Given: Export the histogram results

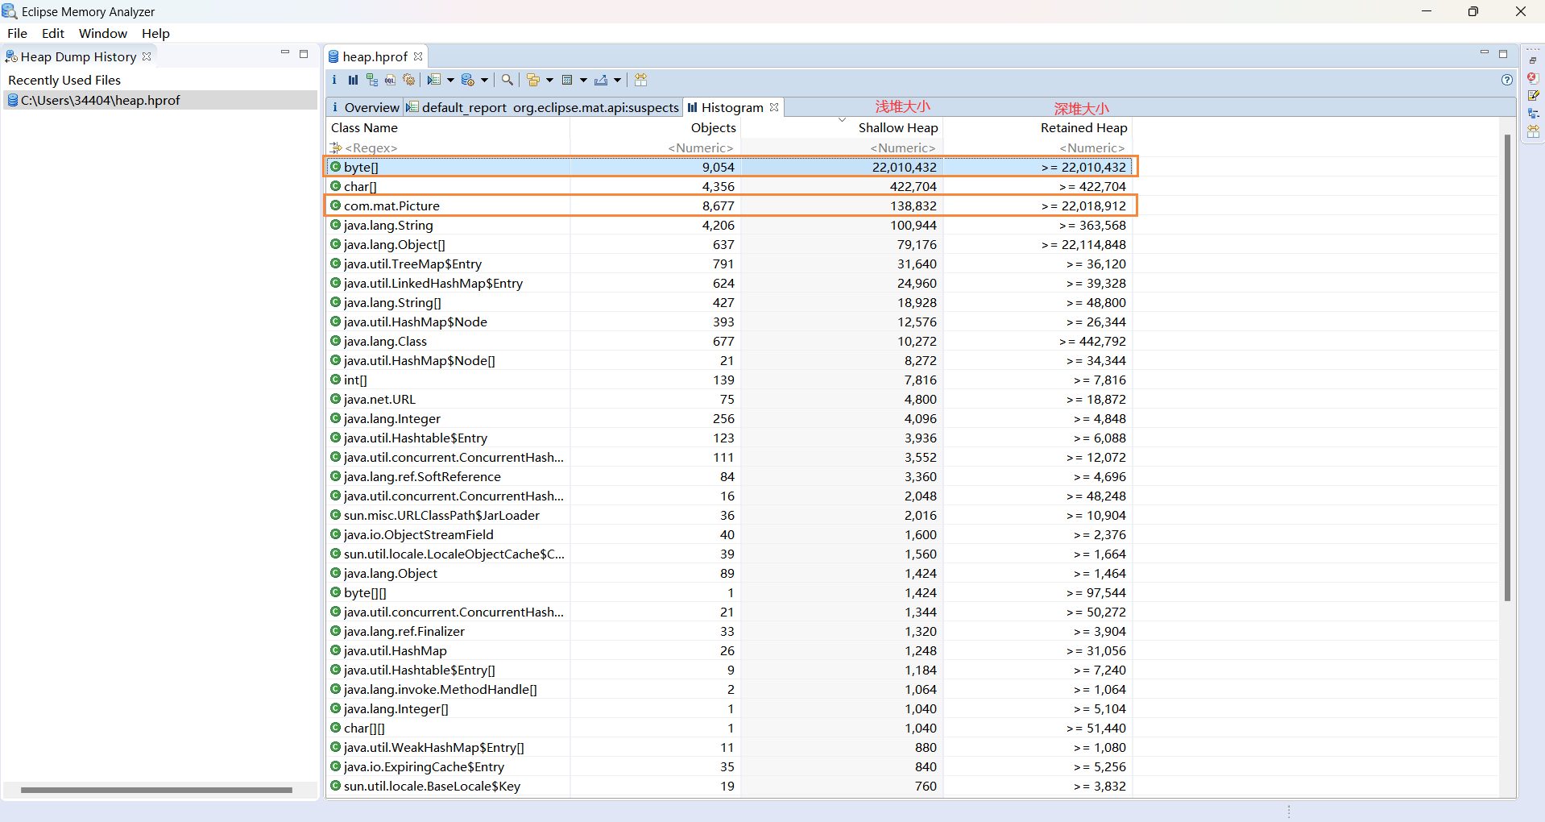Looking at the screenshot, I should click(x=601, y=80).
